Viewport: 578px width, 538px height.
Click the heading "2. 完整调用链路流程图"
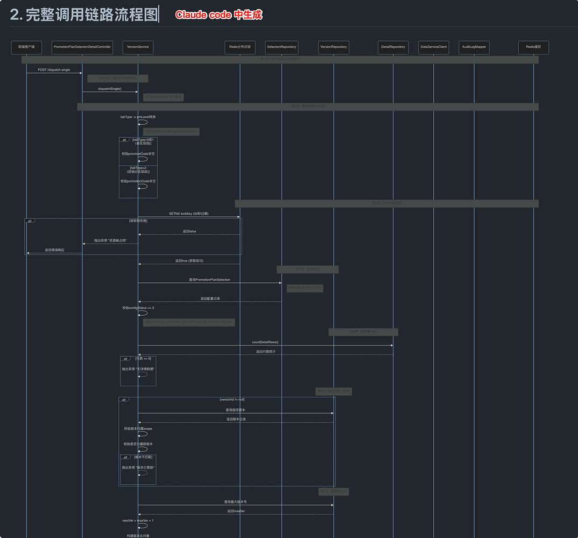(x=84, y=15)
